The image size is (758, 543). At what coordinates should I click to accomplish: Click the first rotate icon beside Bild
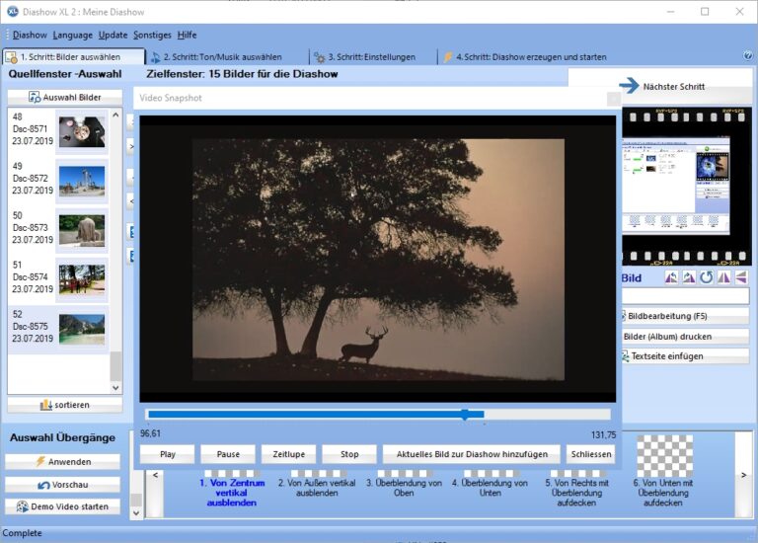[671, 278]
